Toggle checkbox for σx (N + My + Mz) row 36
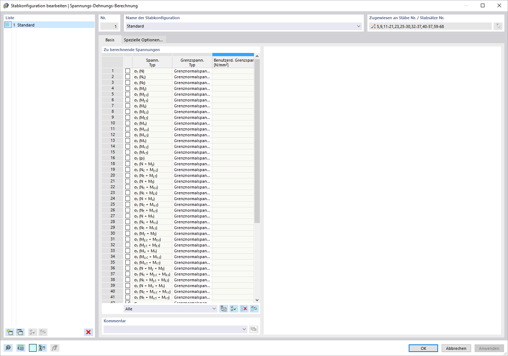 (128, 268)
